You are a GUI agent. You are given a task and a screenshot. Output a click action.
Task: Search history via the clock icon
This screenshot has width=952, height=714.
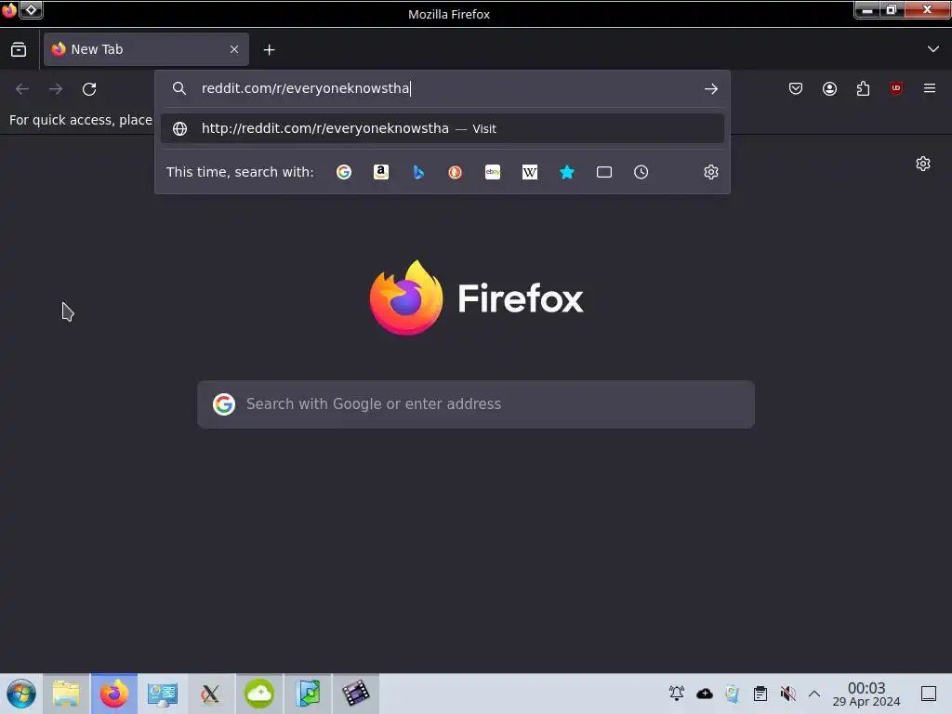tap(641, 172)
